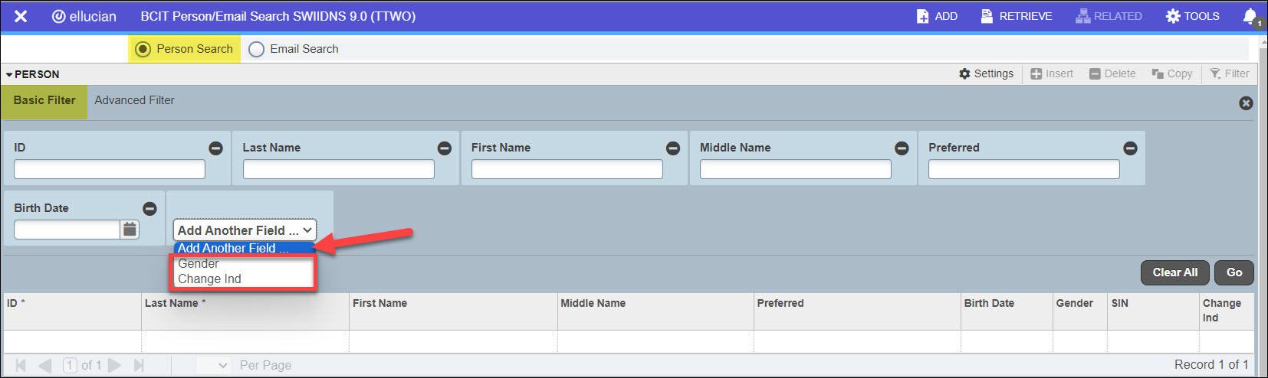The height and width of the screenshot is (378, 1268).
Task: Select the highlighted Add Another Field option
Action: point(245,248)
